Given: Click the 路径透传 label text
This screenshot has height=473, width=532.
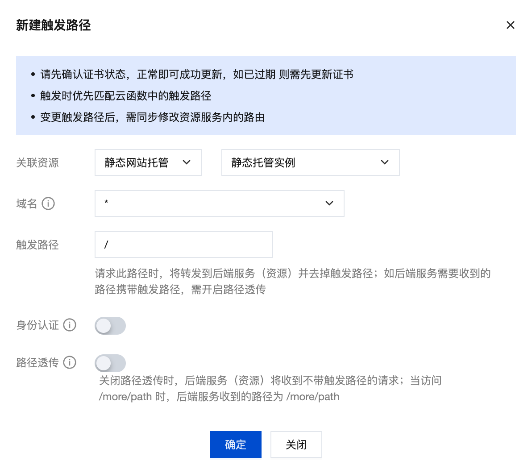Looking at the screenshot, I should (37, 363).
